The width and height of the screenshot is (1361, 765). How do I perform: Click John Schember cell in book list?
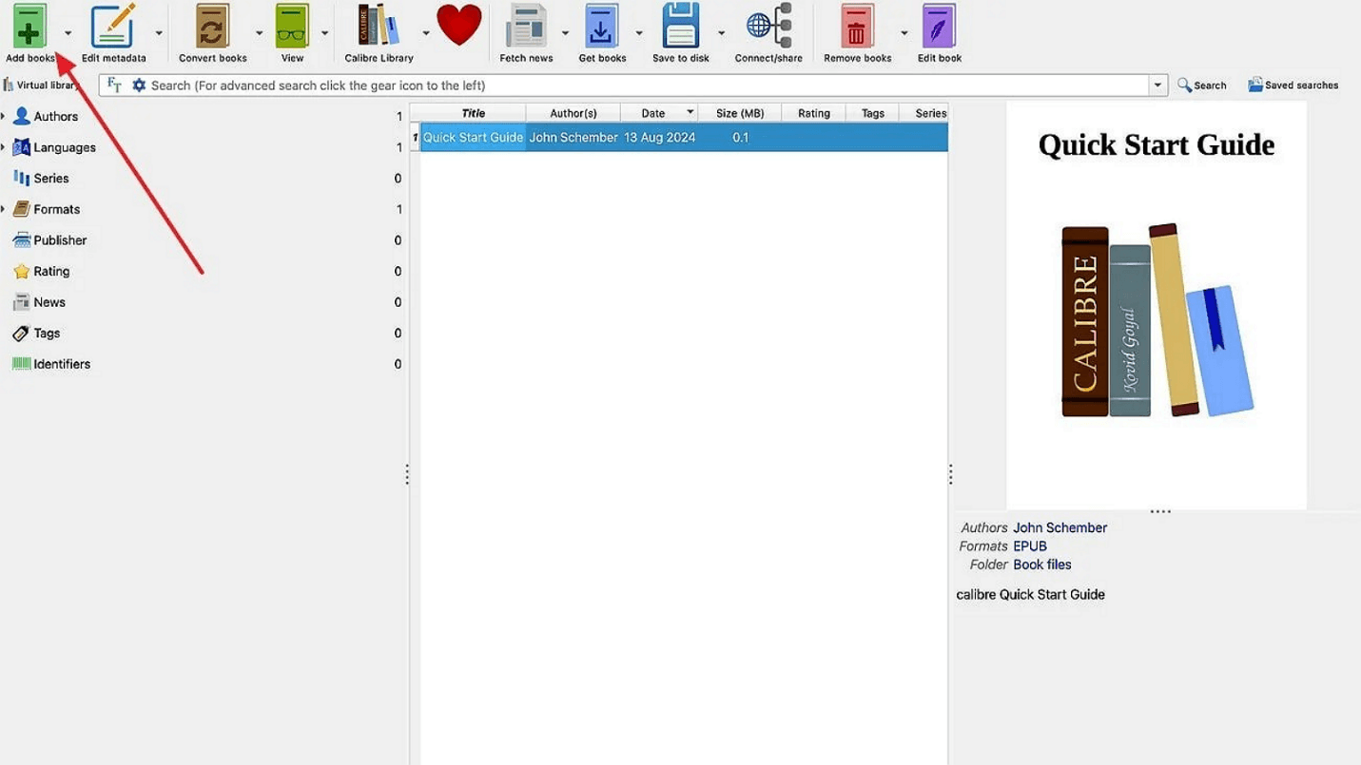click(x=573, y=137)
